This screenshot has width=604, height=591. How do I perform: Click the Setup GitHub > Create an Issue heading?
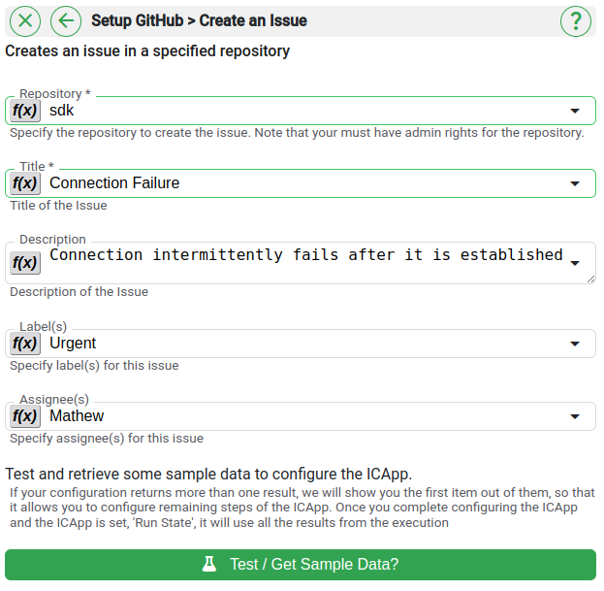tap(199, 20)
